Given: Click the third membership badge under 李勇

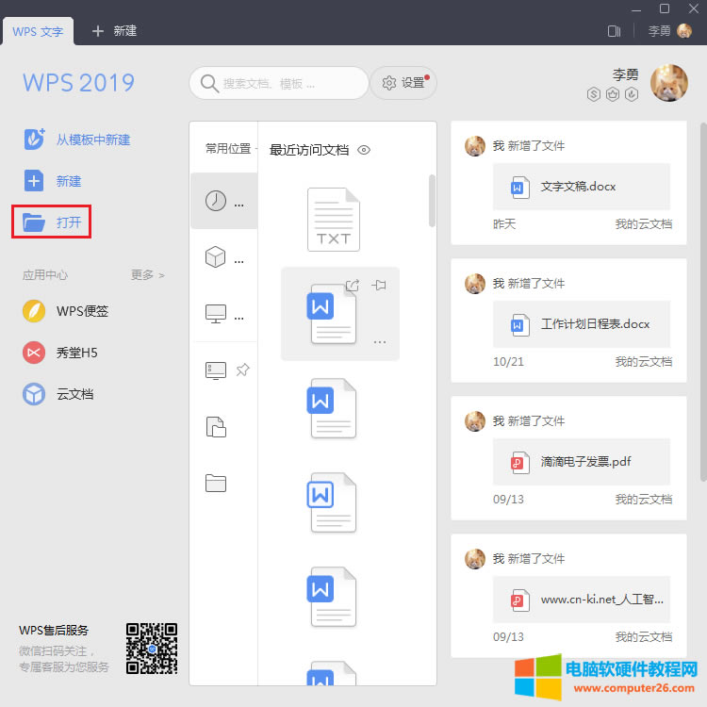Looking at the screenshot, I should [x=632, y=94].
